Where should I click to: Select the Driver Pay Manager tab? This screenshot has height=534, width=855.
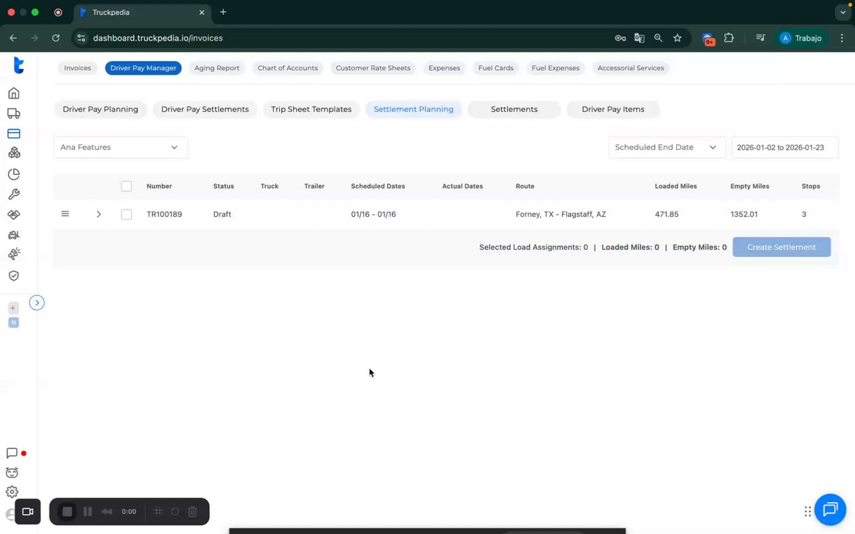click(143, 68)
